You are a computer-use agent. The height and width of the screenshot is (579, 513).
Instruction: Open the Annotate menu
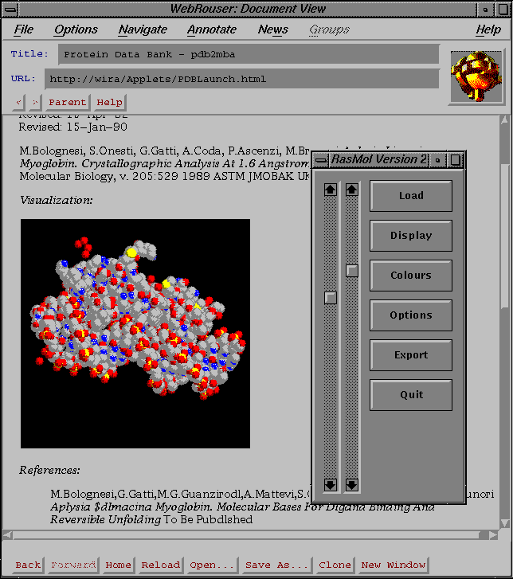[212, 29]
